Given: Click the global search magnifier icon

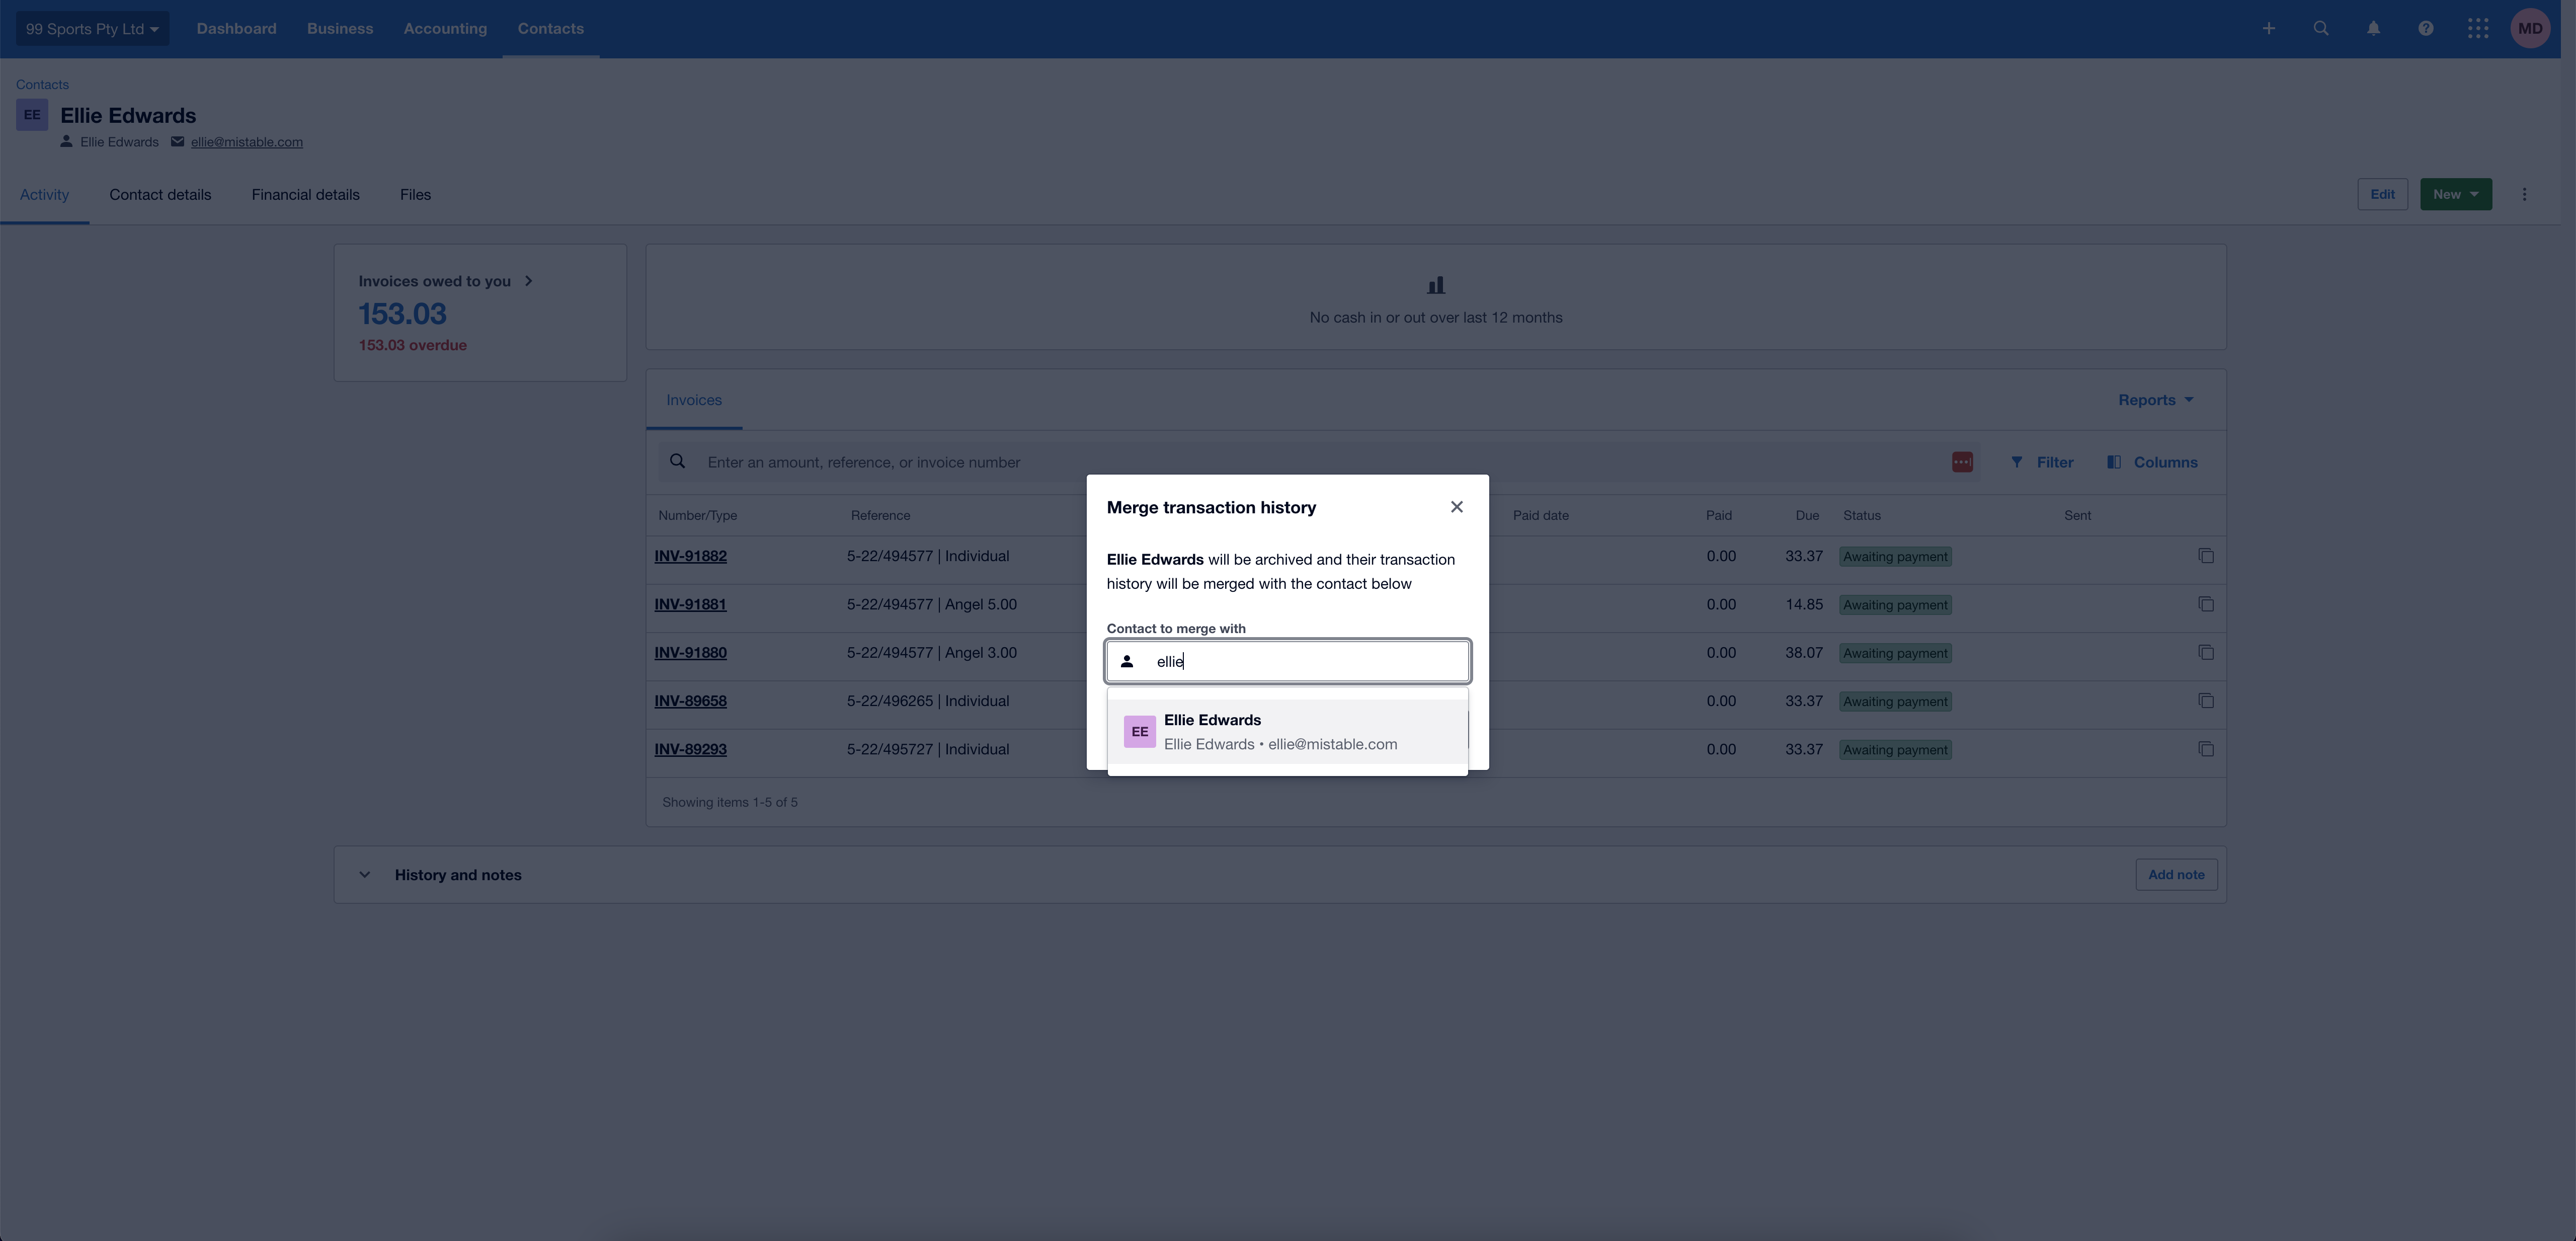Looking at the screenshot, I should tap(2321, 29).
